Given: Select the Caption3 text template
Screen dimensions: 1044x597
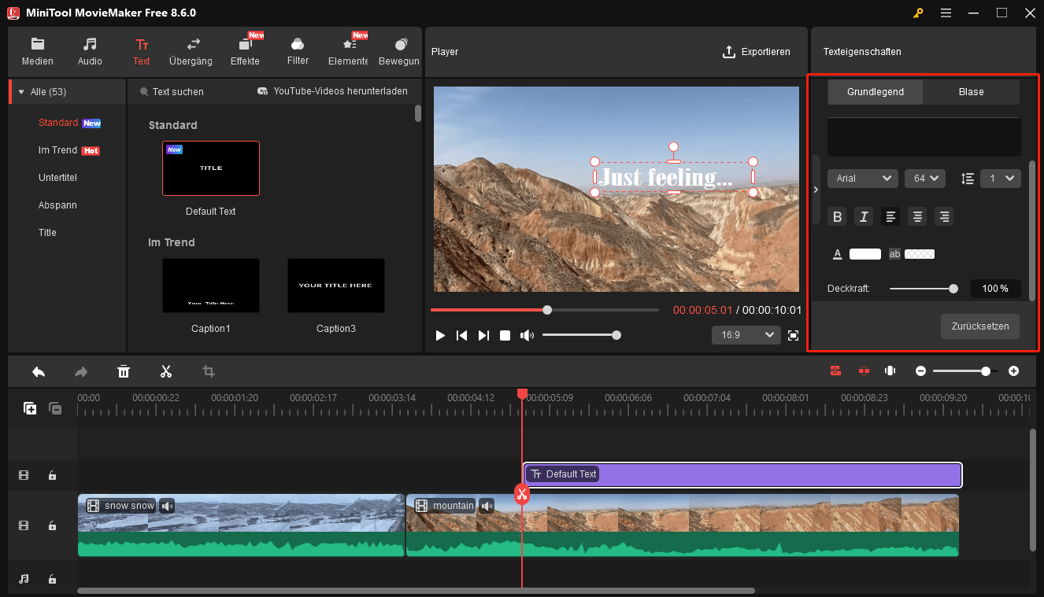Looking at the screenshot, I should 335,285.
